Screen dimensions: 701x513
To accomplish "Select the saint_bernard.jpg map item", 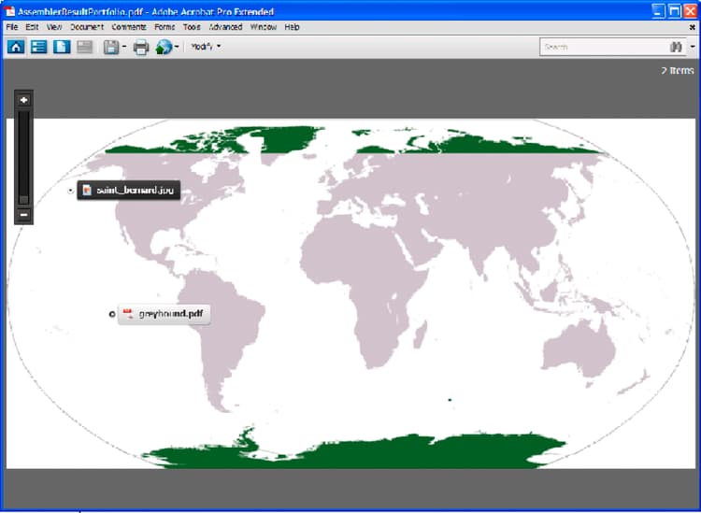I will click(x=129, y=191).
